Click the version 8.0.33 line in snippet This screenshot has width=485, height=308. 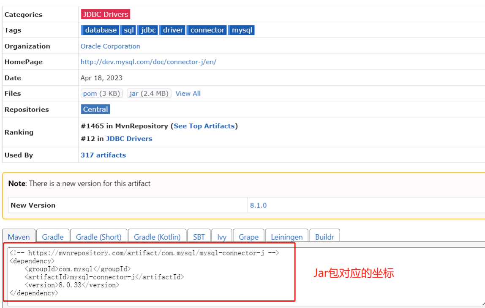(x=72, y=285)
